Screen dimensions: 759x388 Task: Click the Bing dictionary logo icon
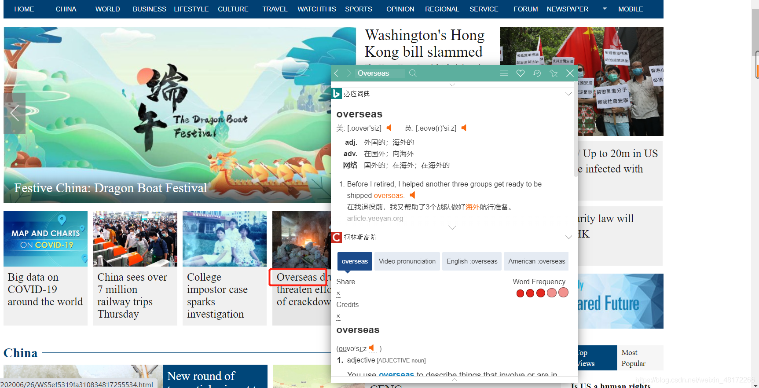pyautogui.click(x=336, y=94)
